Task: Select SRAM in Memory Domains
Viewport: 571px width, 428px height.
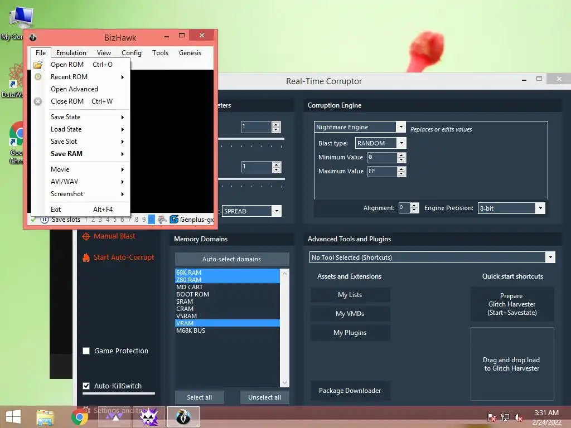Action: click(228, 302)
